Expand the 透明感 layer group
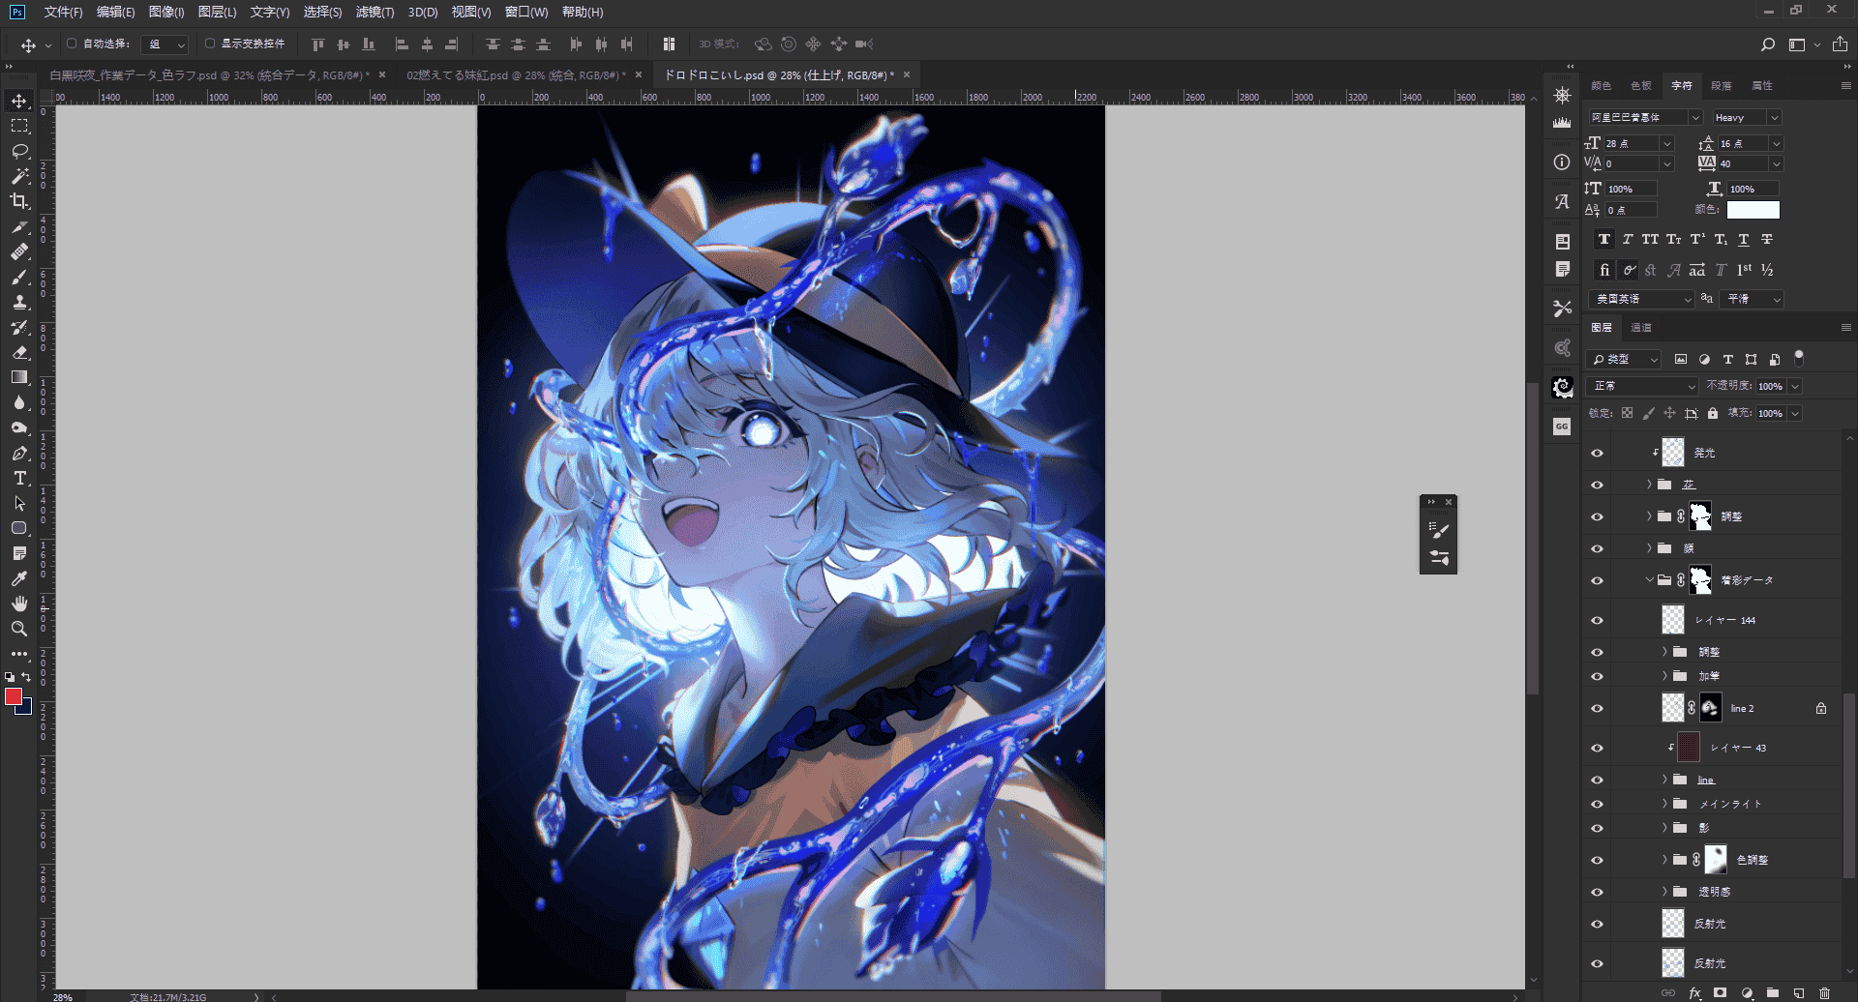Viewport: 1858px width, 1002px height. (1664, 892)
